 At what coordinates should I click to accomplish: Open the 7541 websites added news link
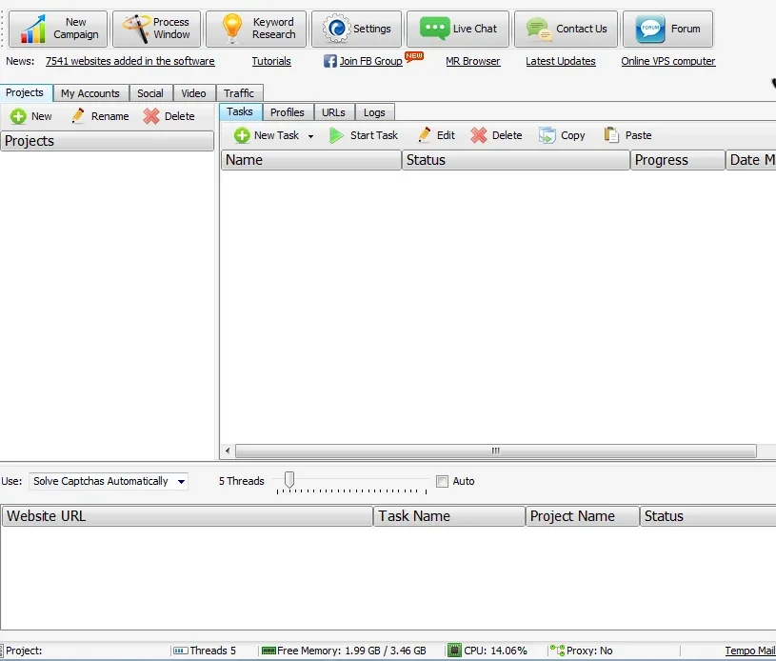(x=130, y=61)
